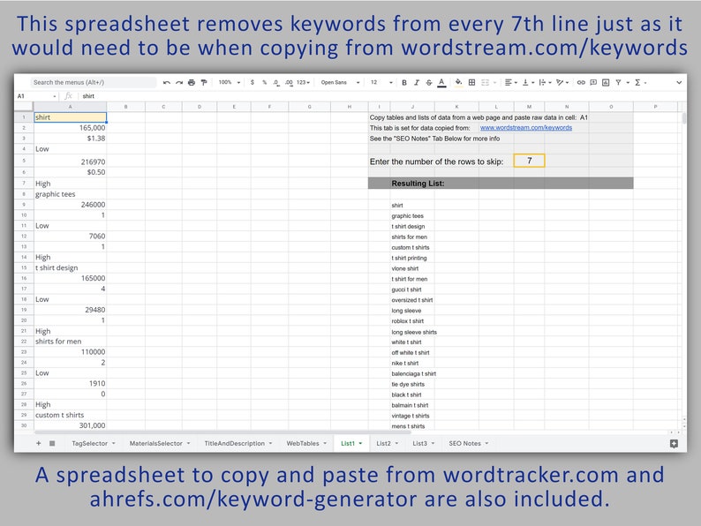The image size is (701, 526).
Task: Switch to the SEO Notes tab
Action: [469, 443]
